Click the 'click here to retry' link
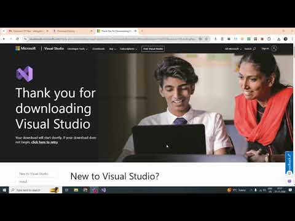Screen dimensions: 295x221 coord(44,142)
